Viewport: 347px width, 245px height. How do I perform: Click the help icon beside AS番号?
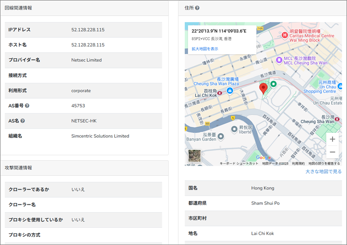[27, 106]
